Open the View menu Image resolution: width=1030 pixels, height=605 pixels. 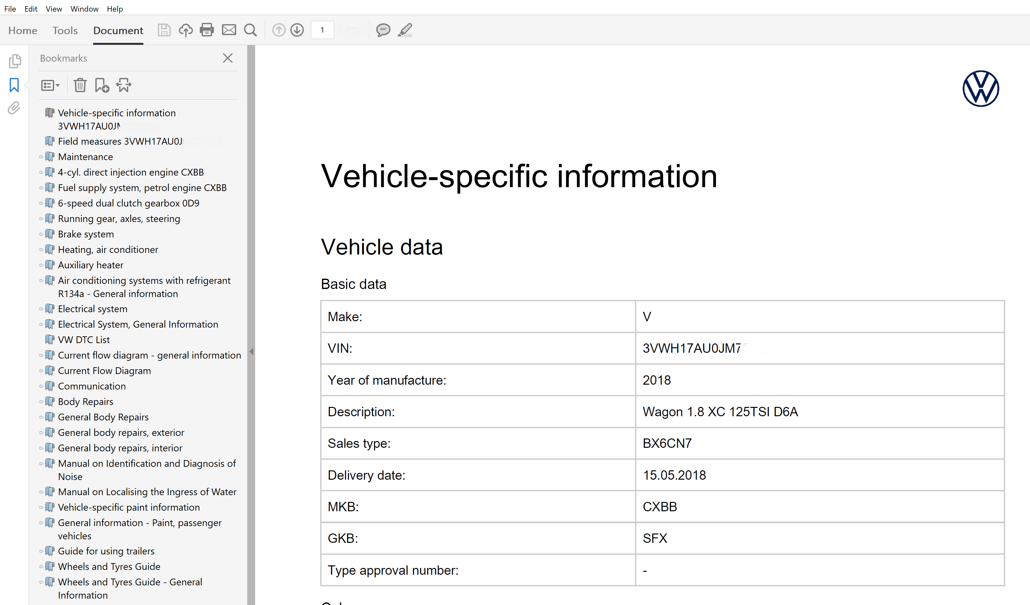click(x=53, y=9)
